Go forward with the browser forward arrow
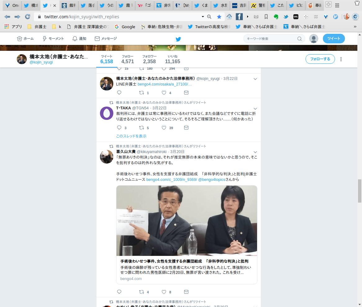362x307 pixels. (17, 17)
